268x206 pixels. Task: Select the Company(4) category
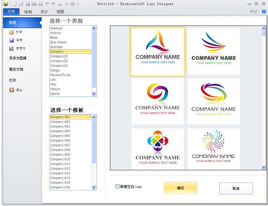71,66
